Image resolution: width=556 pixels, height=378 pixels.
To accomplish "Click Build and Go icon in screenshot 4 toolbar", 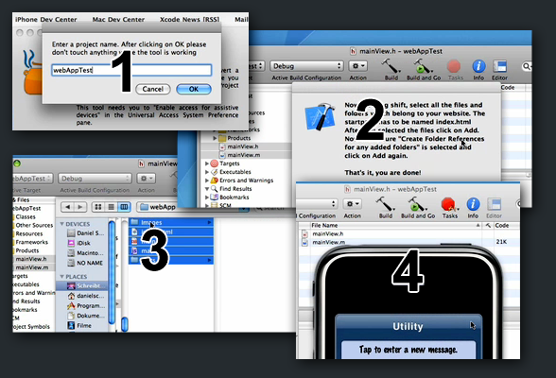I will [x=416, y=204].
